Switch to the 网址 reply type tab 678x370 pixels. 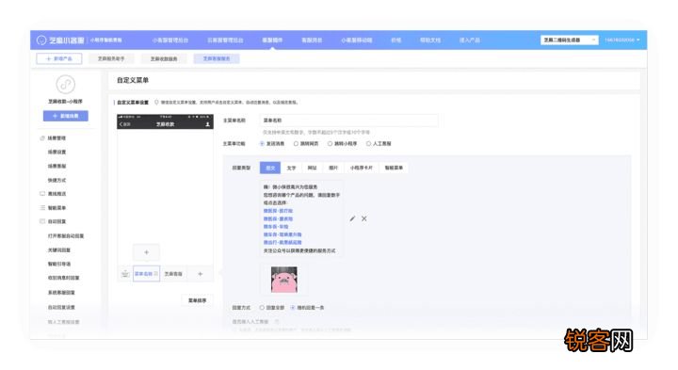tap(313, 168)
